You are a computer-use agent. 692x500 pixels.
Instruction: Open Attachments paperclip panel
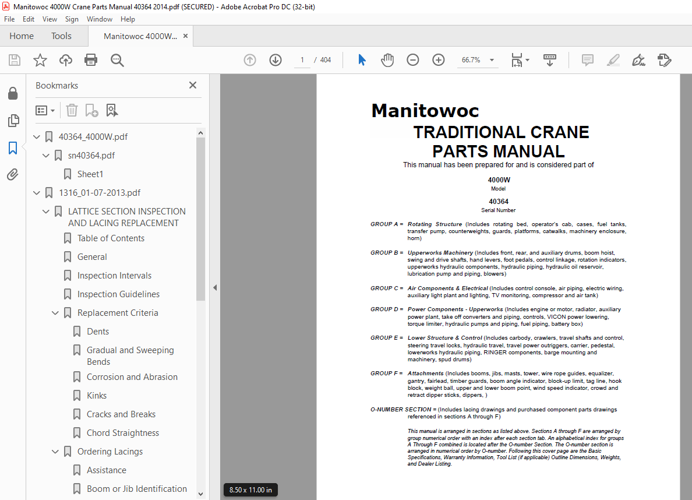13,175
